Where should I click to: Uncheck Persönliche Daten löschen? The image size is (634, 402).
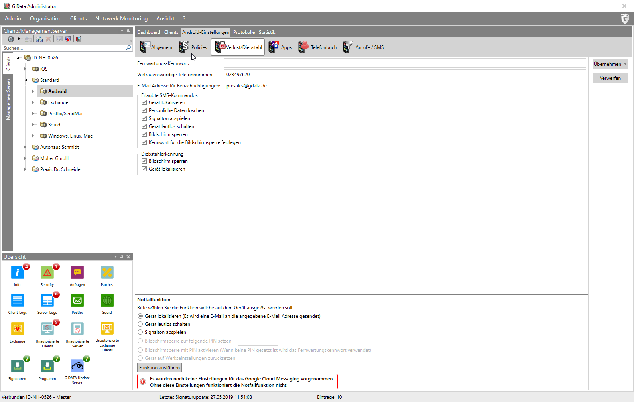(144, 110)
